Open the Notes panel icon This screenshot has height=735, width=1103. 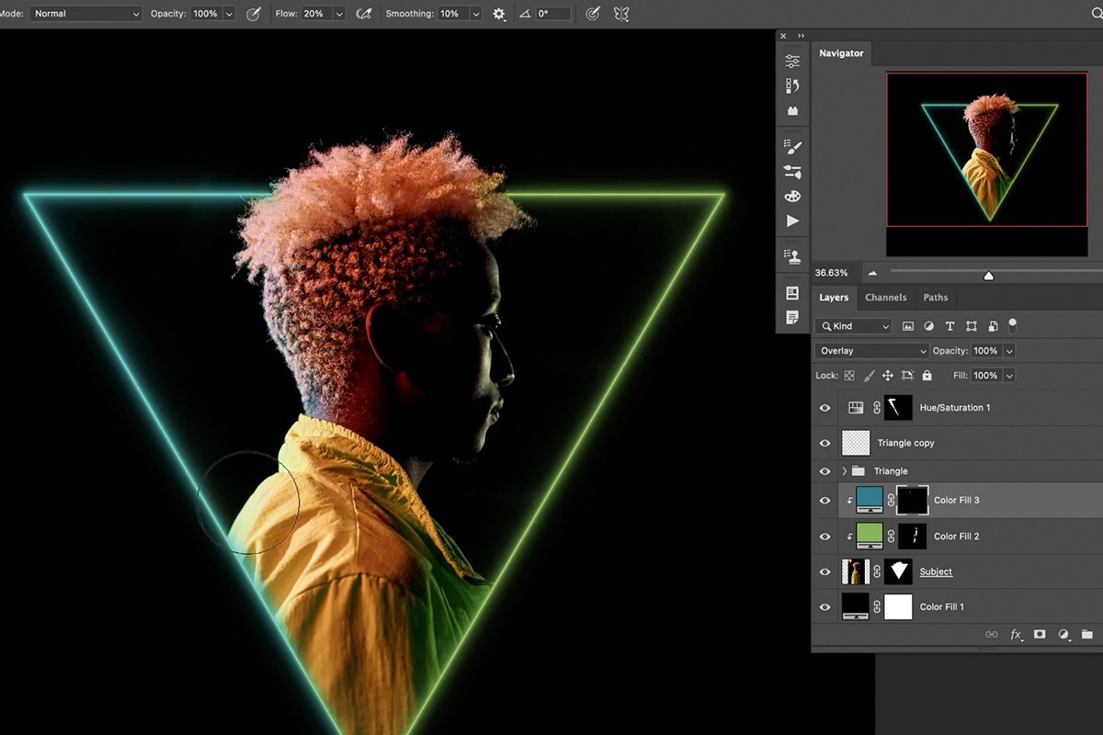(792, 318)
